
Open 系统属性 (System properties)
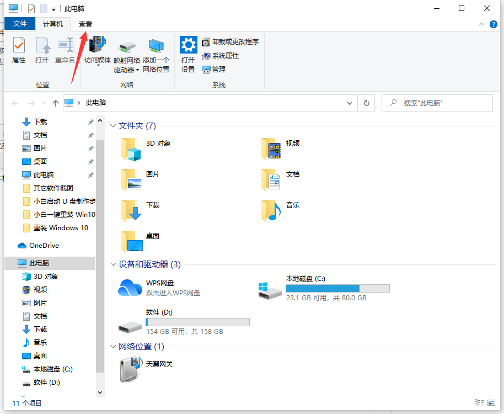point(221,55)
